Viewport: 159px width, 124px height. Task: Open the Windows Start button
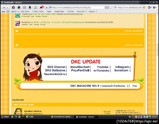click(x=5, y=117)
